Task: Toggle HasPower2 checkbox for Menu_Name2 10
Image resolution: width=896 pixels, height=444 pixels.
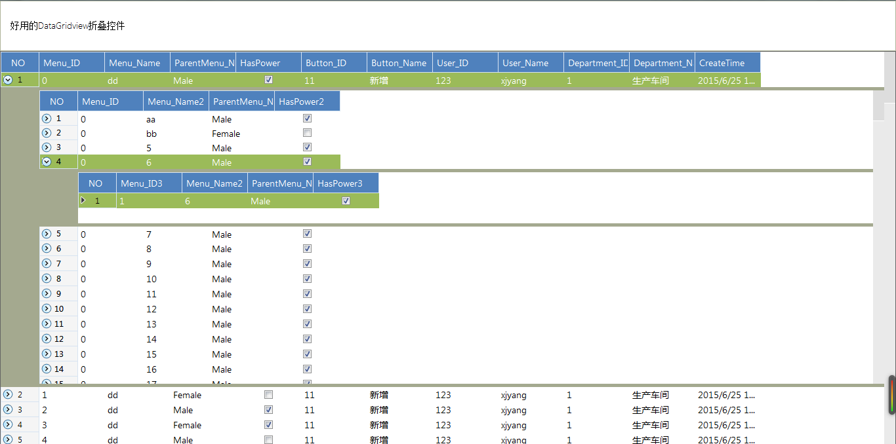Action: point(307,279)
